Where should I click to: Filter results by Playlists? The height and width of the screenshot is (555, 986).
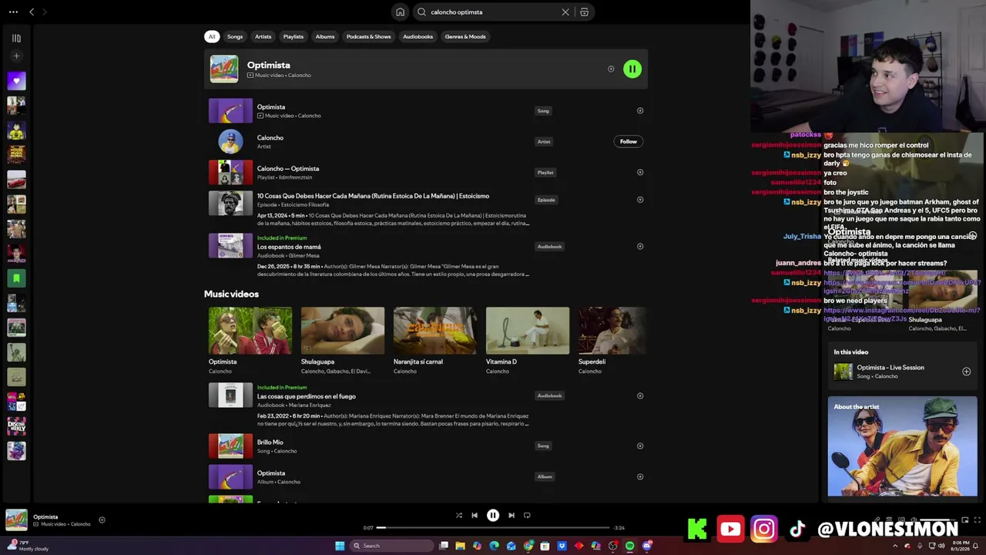tap(293, 36)
